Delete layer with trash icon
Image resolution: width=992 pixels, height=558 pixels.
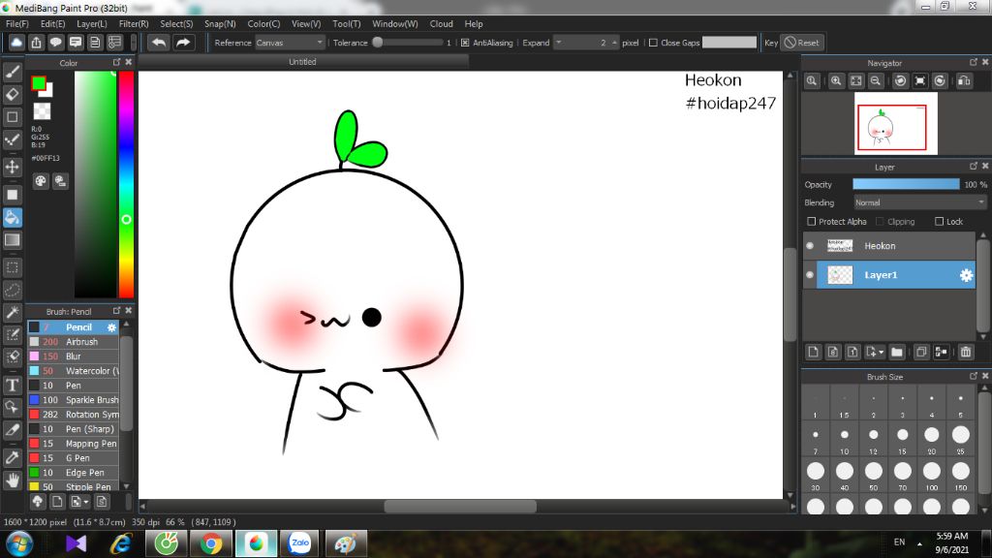pos(966,352)
